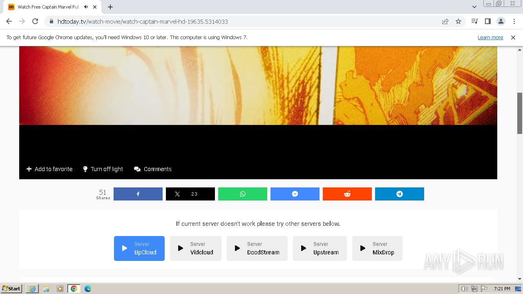523x294 pixels.
Task: Dismiss the Chrome update notification bar
Action: click(x=513, y=37)
